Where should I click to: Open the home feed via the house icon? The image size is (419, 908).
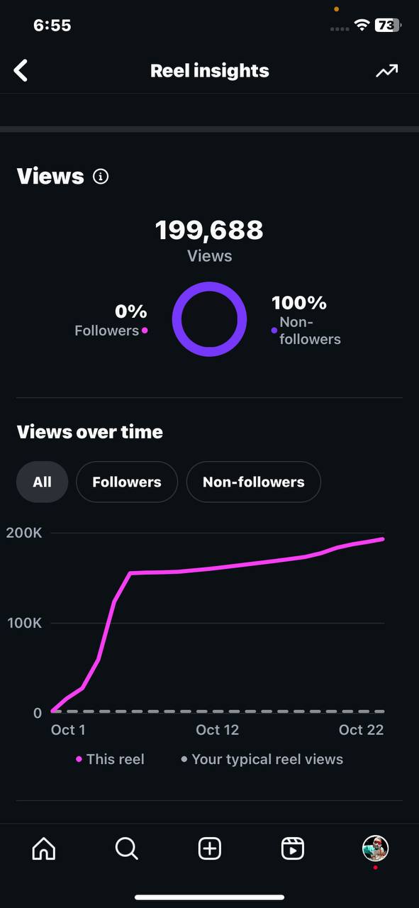tap(43, 848)
